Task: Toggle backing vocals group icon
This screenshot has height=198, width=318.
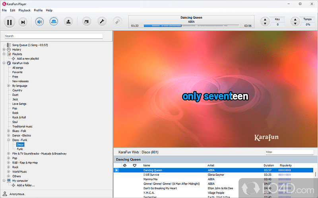Action: tap(54, 21)
